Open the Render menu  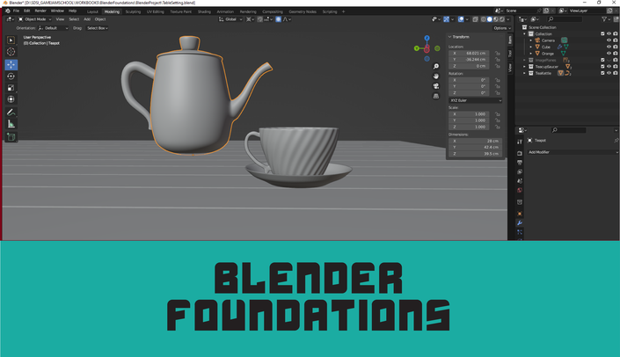[40, 11]
